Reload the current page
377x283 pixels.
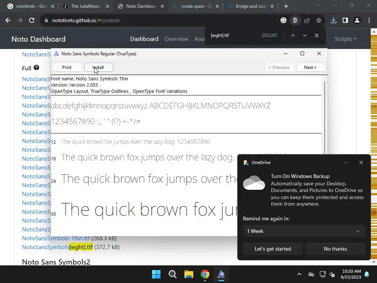(32, 21)
